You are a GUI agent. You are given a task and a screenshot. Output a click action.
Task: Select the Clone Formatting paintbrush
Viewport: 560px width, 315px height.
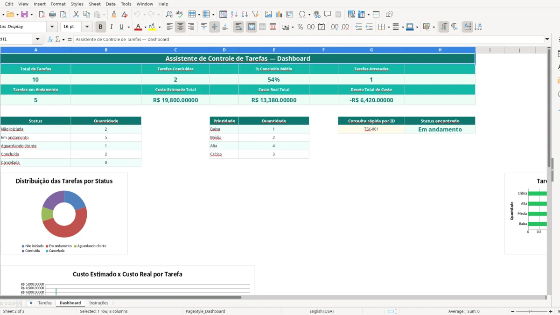coord(114,14)
